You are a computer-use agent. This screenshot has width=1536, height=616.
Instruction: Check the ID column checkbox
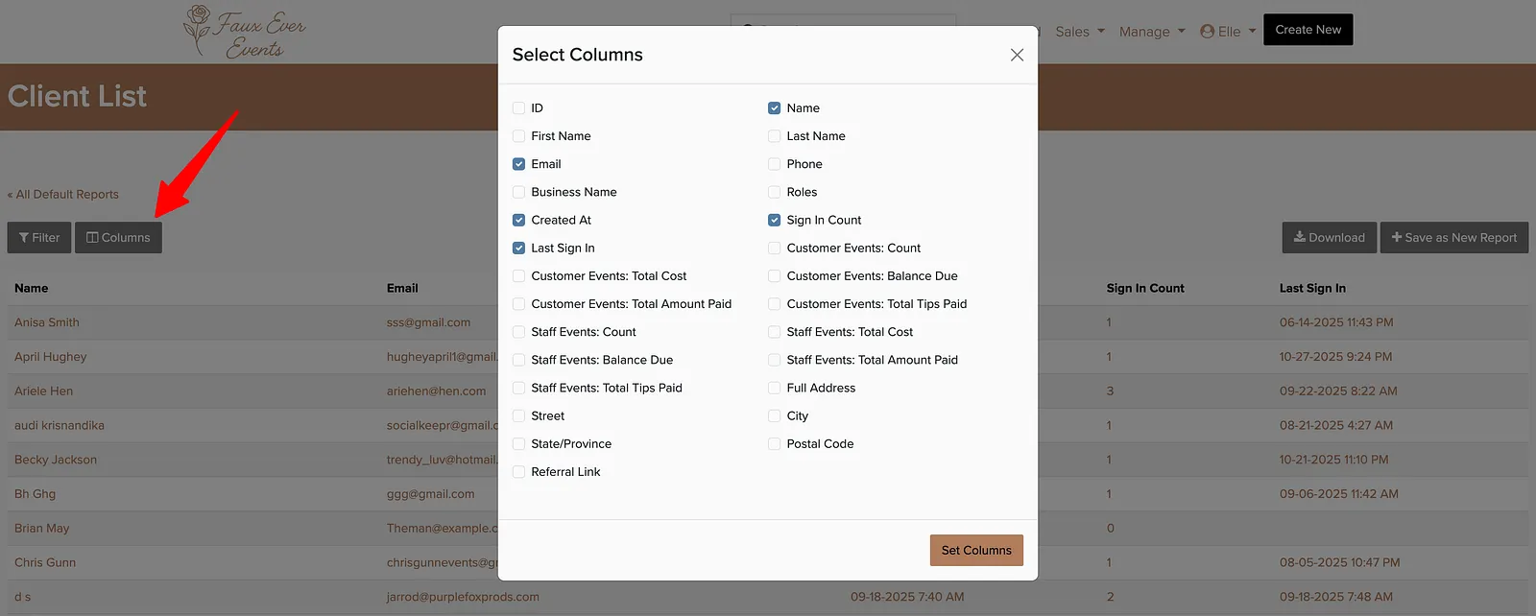pyautogui.click(x=518, y=108)
